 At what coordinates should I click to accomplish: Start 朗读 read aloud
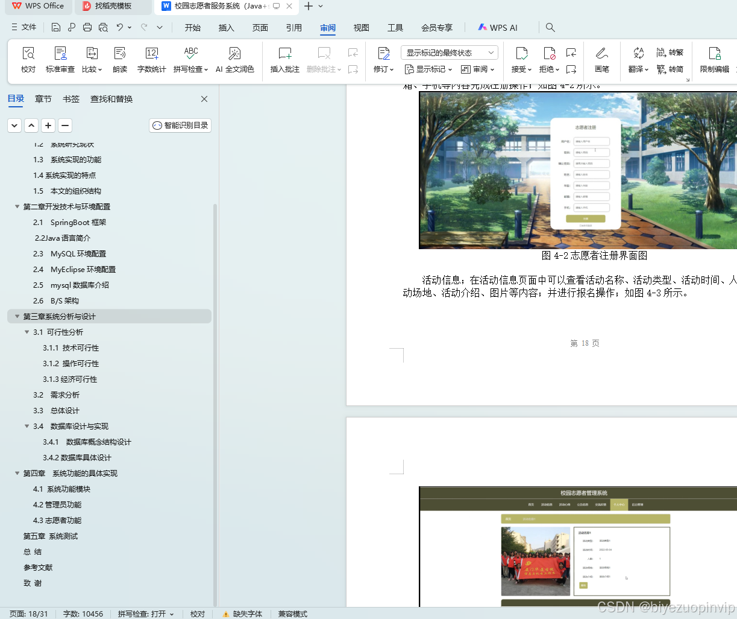pos(120,60)
